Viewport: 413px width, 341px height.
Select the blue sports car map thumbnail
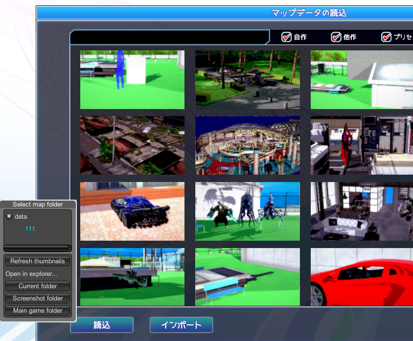[132, 211]
